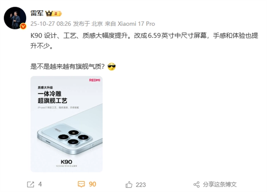
Task: Click the 是不是越来越有旗舰气质 text line
Action: pyautogui.click(x=68, y=66)
